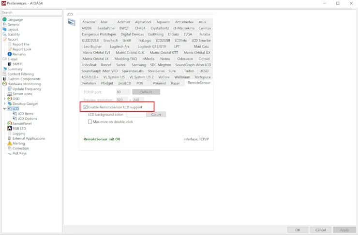Click the Search field in sidebar
This screenshot has height=235, width=358.
pyautogui.click(x=31, y=12)
